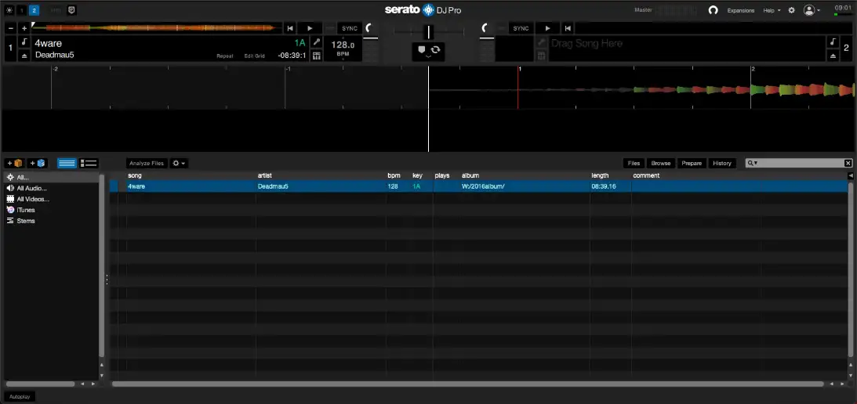Click the headphones icon in top bar
Image resolution: width=857 pixels, height=404 pixels.
[x=713, y=10]
